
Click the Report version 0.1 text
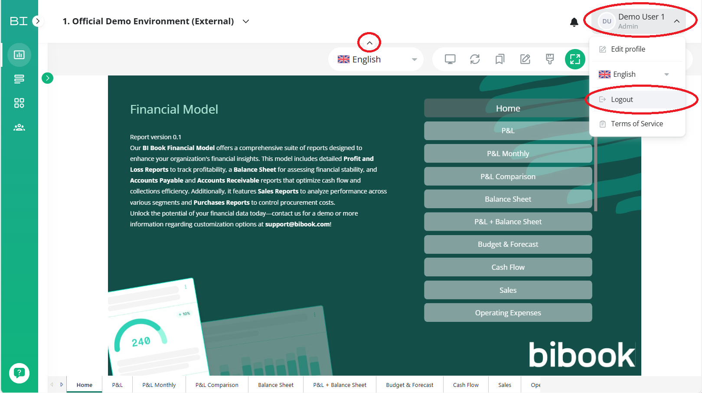click(156, 137)
